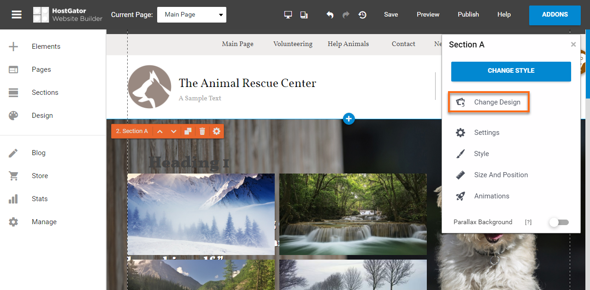This screenshot has height=290, width=590.
Task: Click the CHANGE STYLE button
Action: click(x=511, y=71)
